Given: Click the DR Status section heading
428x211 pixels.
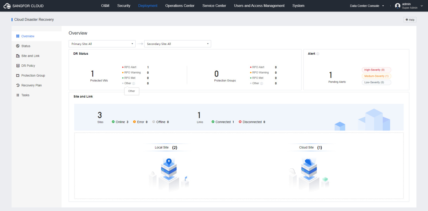Looking at the screenshot, I should click(x=81, y=54).
